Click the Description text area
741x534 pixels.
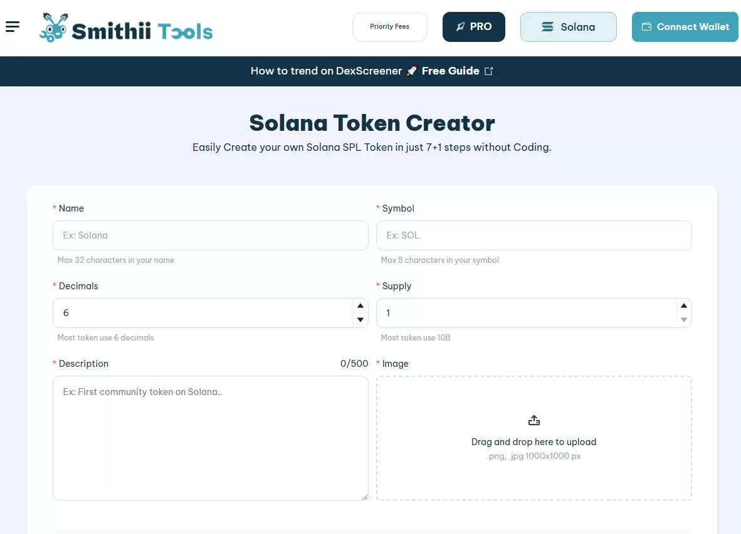tap(210, 438)
